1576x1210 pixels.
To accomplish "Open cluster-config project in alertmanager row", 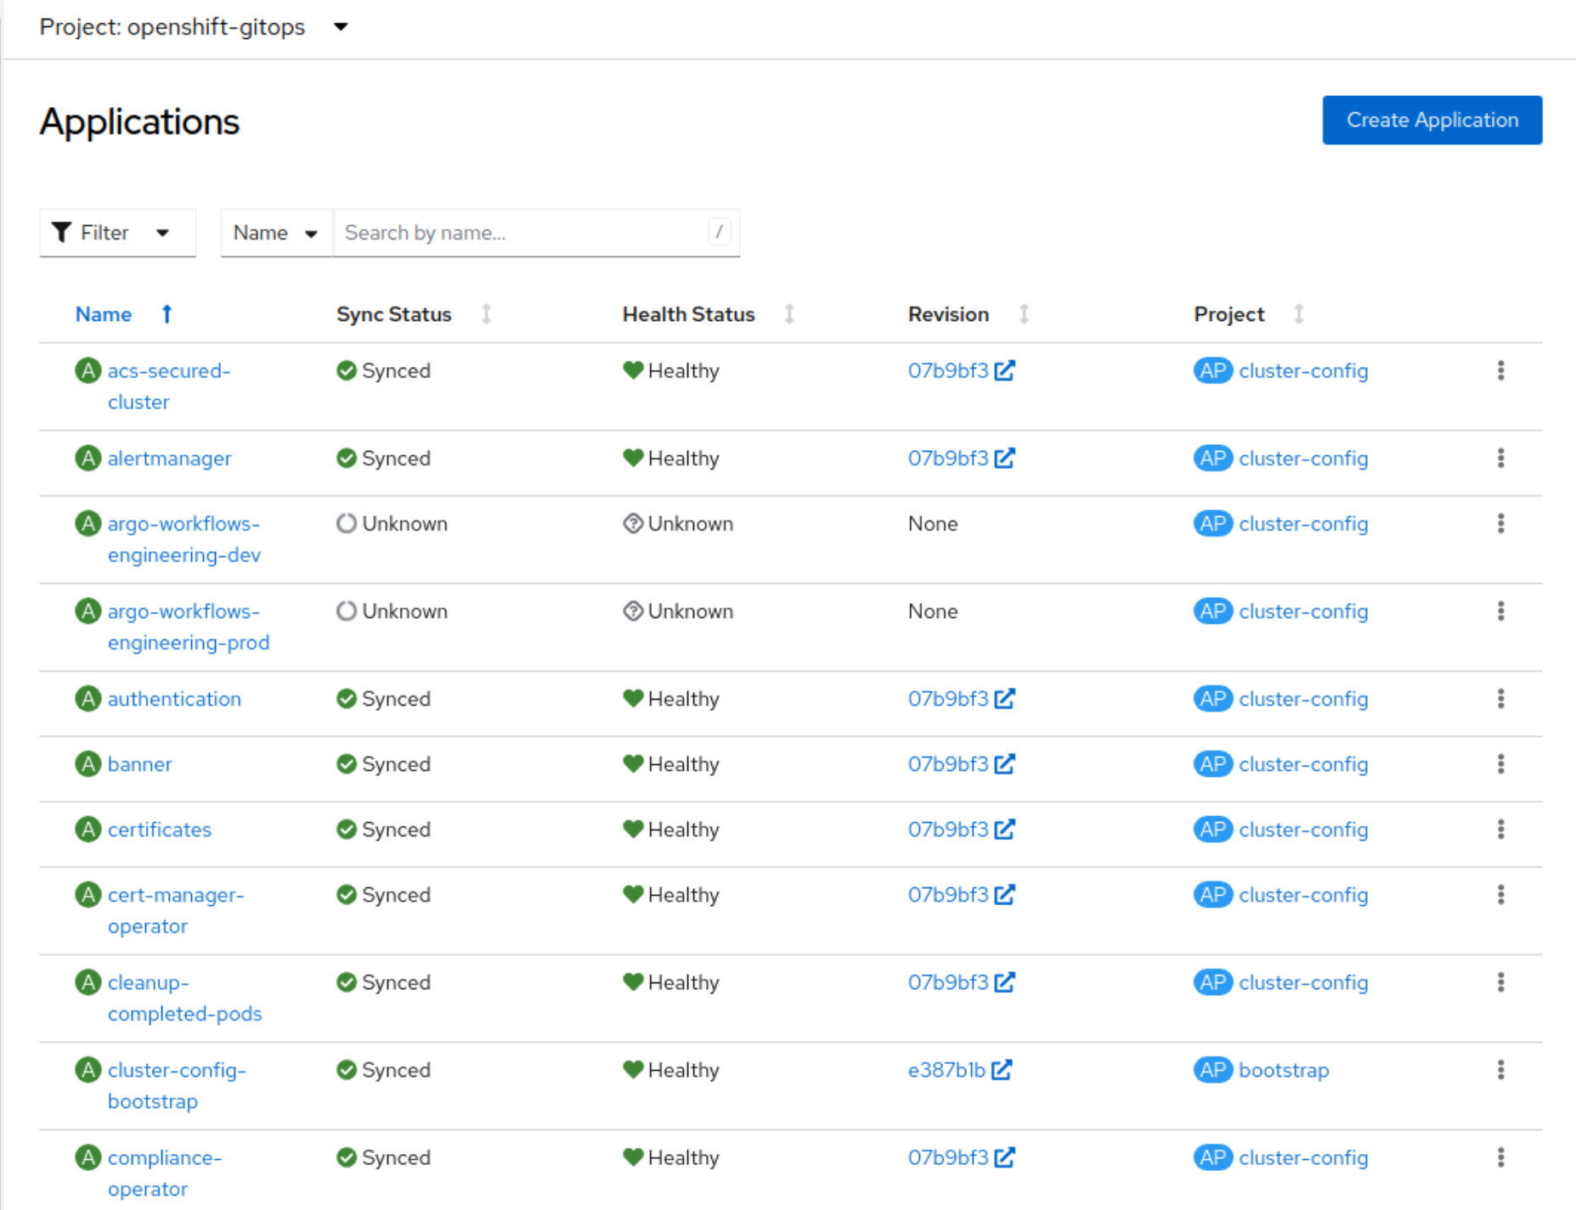I will tap(1303, 459).
